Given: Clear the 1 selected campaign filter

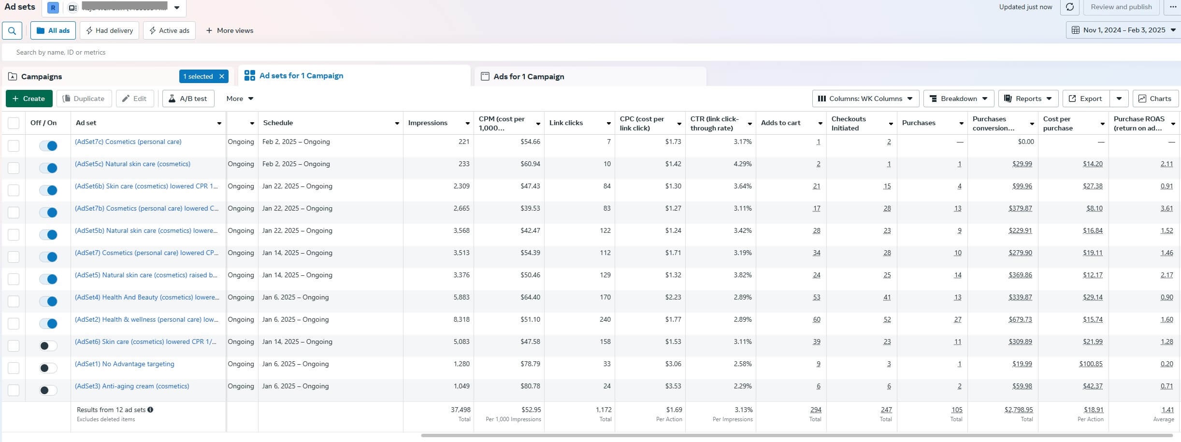Looking at the screenshot, I should click(x=222, y=76).
